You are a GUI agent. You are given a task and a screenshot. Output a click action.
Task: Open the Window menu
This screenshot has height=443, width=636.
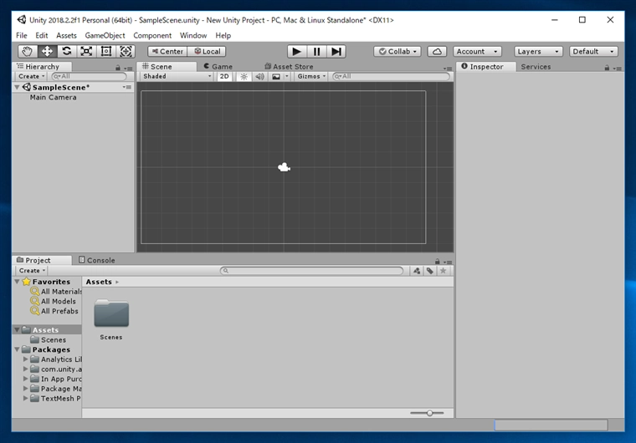(193, 35)
